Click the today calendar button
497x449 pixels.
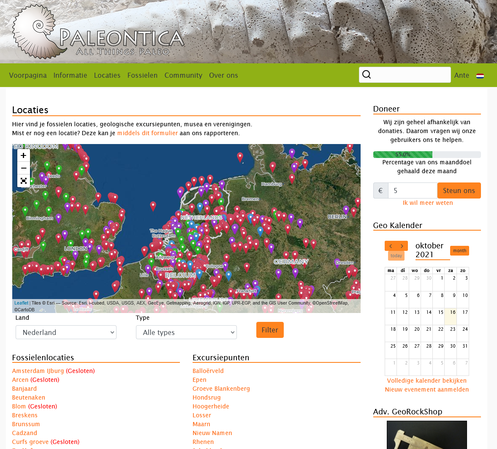click(x=396, y=256)
